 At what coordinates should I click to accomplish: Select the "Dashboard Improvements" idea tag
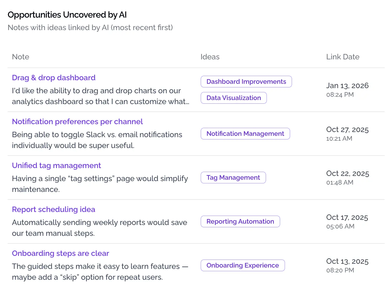[x=246, y=82]
